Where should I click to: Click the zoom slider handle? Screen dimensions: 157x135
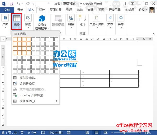point(124,133)
